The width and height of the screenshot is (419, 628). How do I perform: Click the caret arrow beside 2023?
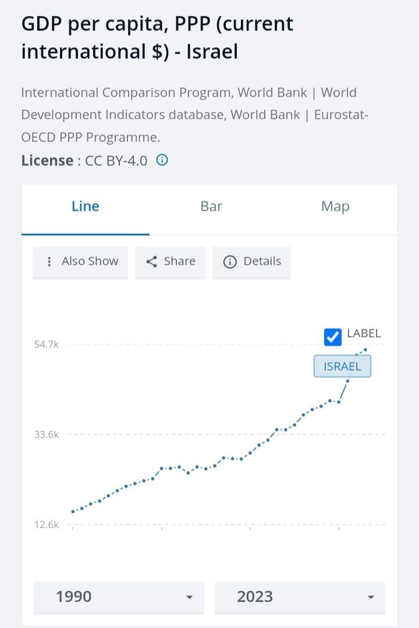(370, 597)
